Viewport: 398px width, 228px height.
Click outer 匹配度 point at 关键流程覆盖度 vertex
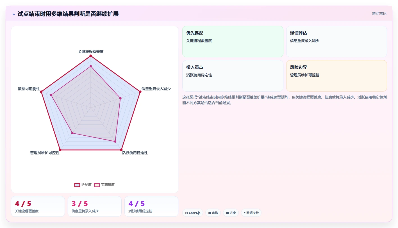91,56
